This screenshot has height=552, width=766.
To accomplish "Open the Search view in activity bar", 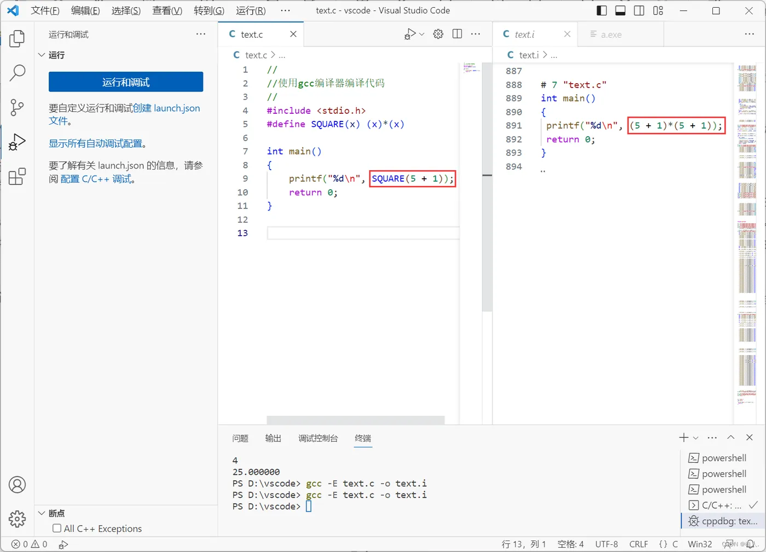I will [17, 73].
